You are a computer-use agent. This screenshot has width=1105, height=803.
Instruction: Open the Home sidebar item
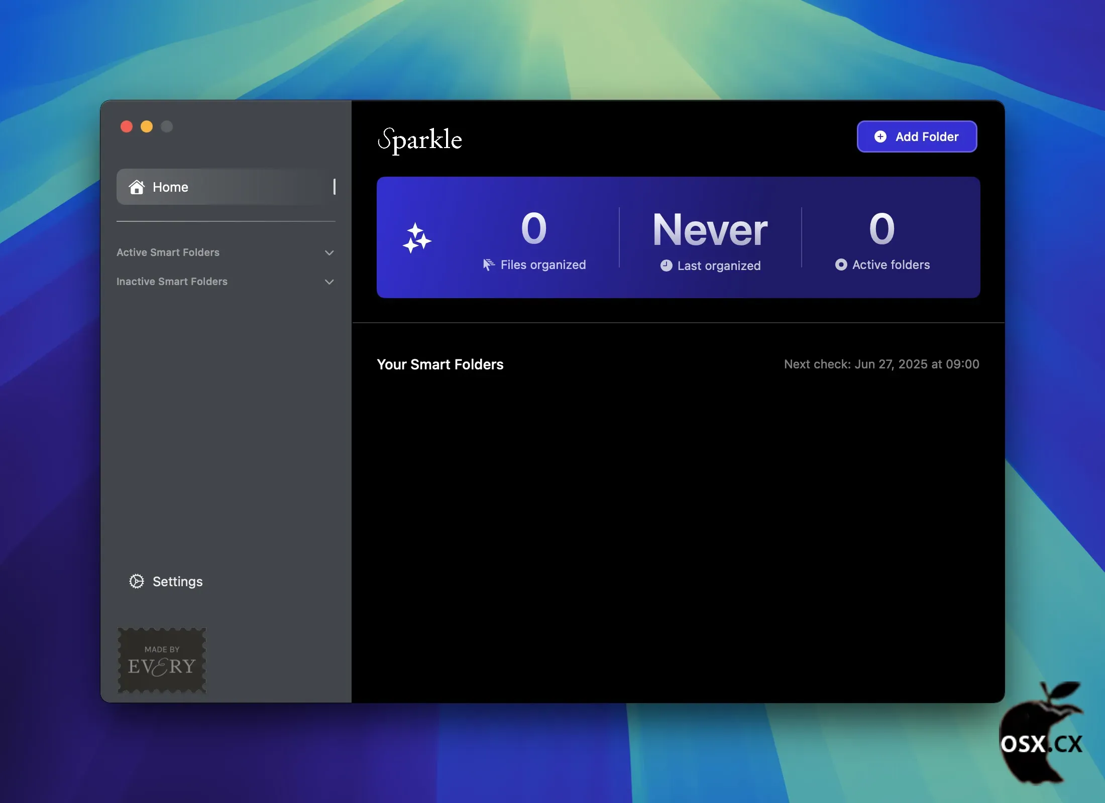pos(226,187)
